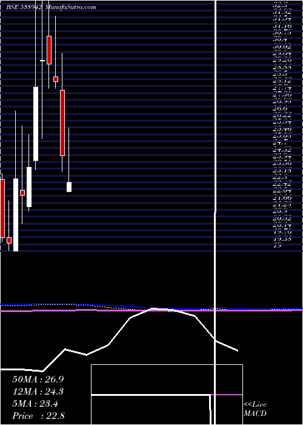This screenshot has width=303, height=425.
Task: Select the 19 price axis label
Action: click(278, 246)
